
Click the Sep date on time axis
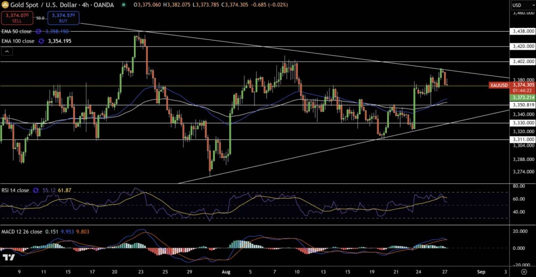(481, 271)
